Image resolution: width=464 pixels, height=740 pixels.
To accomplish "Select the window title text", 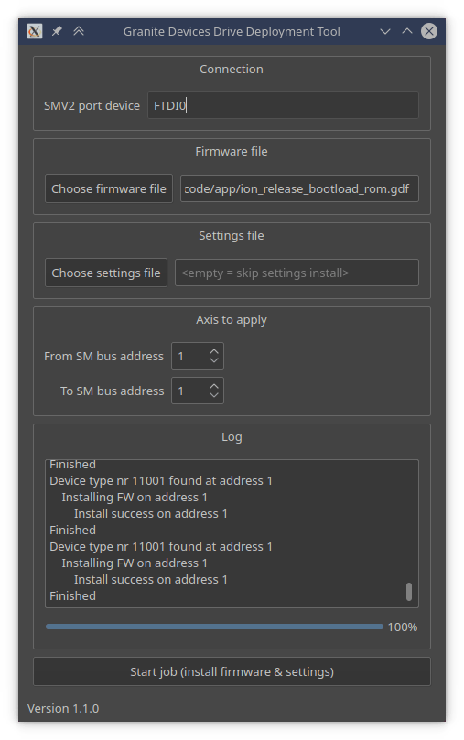I will tap(232, 31).
